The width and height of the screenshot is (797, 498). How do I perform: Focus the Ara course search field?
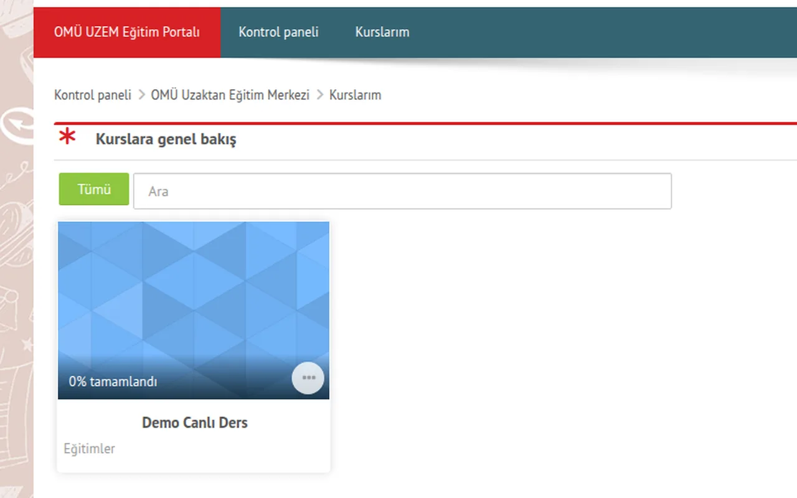coord(402,191)
